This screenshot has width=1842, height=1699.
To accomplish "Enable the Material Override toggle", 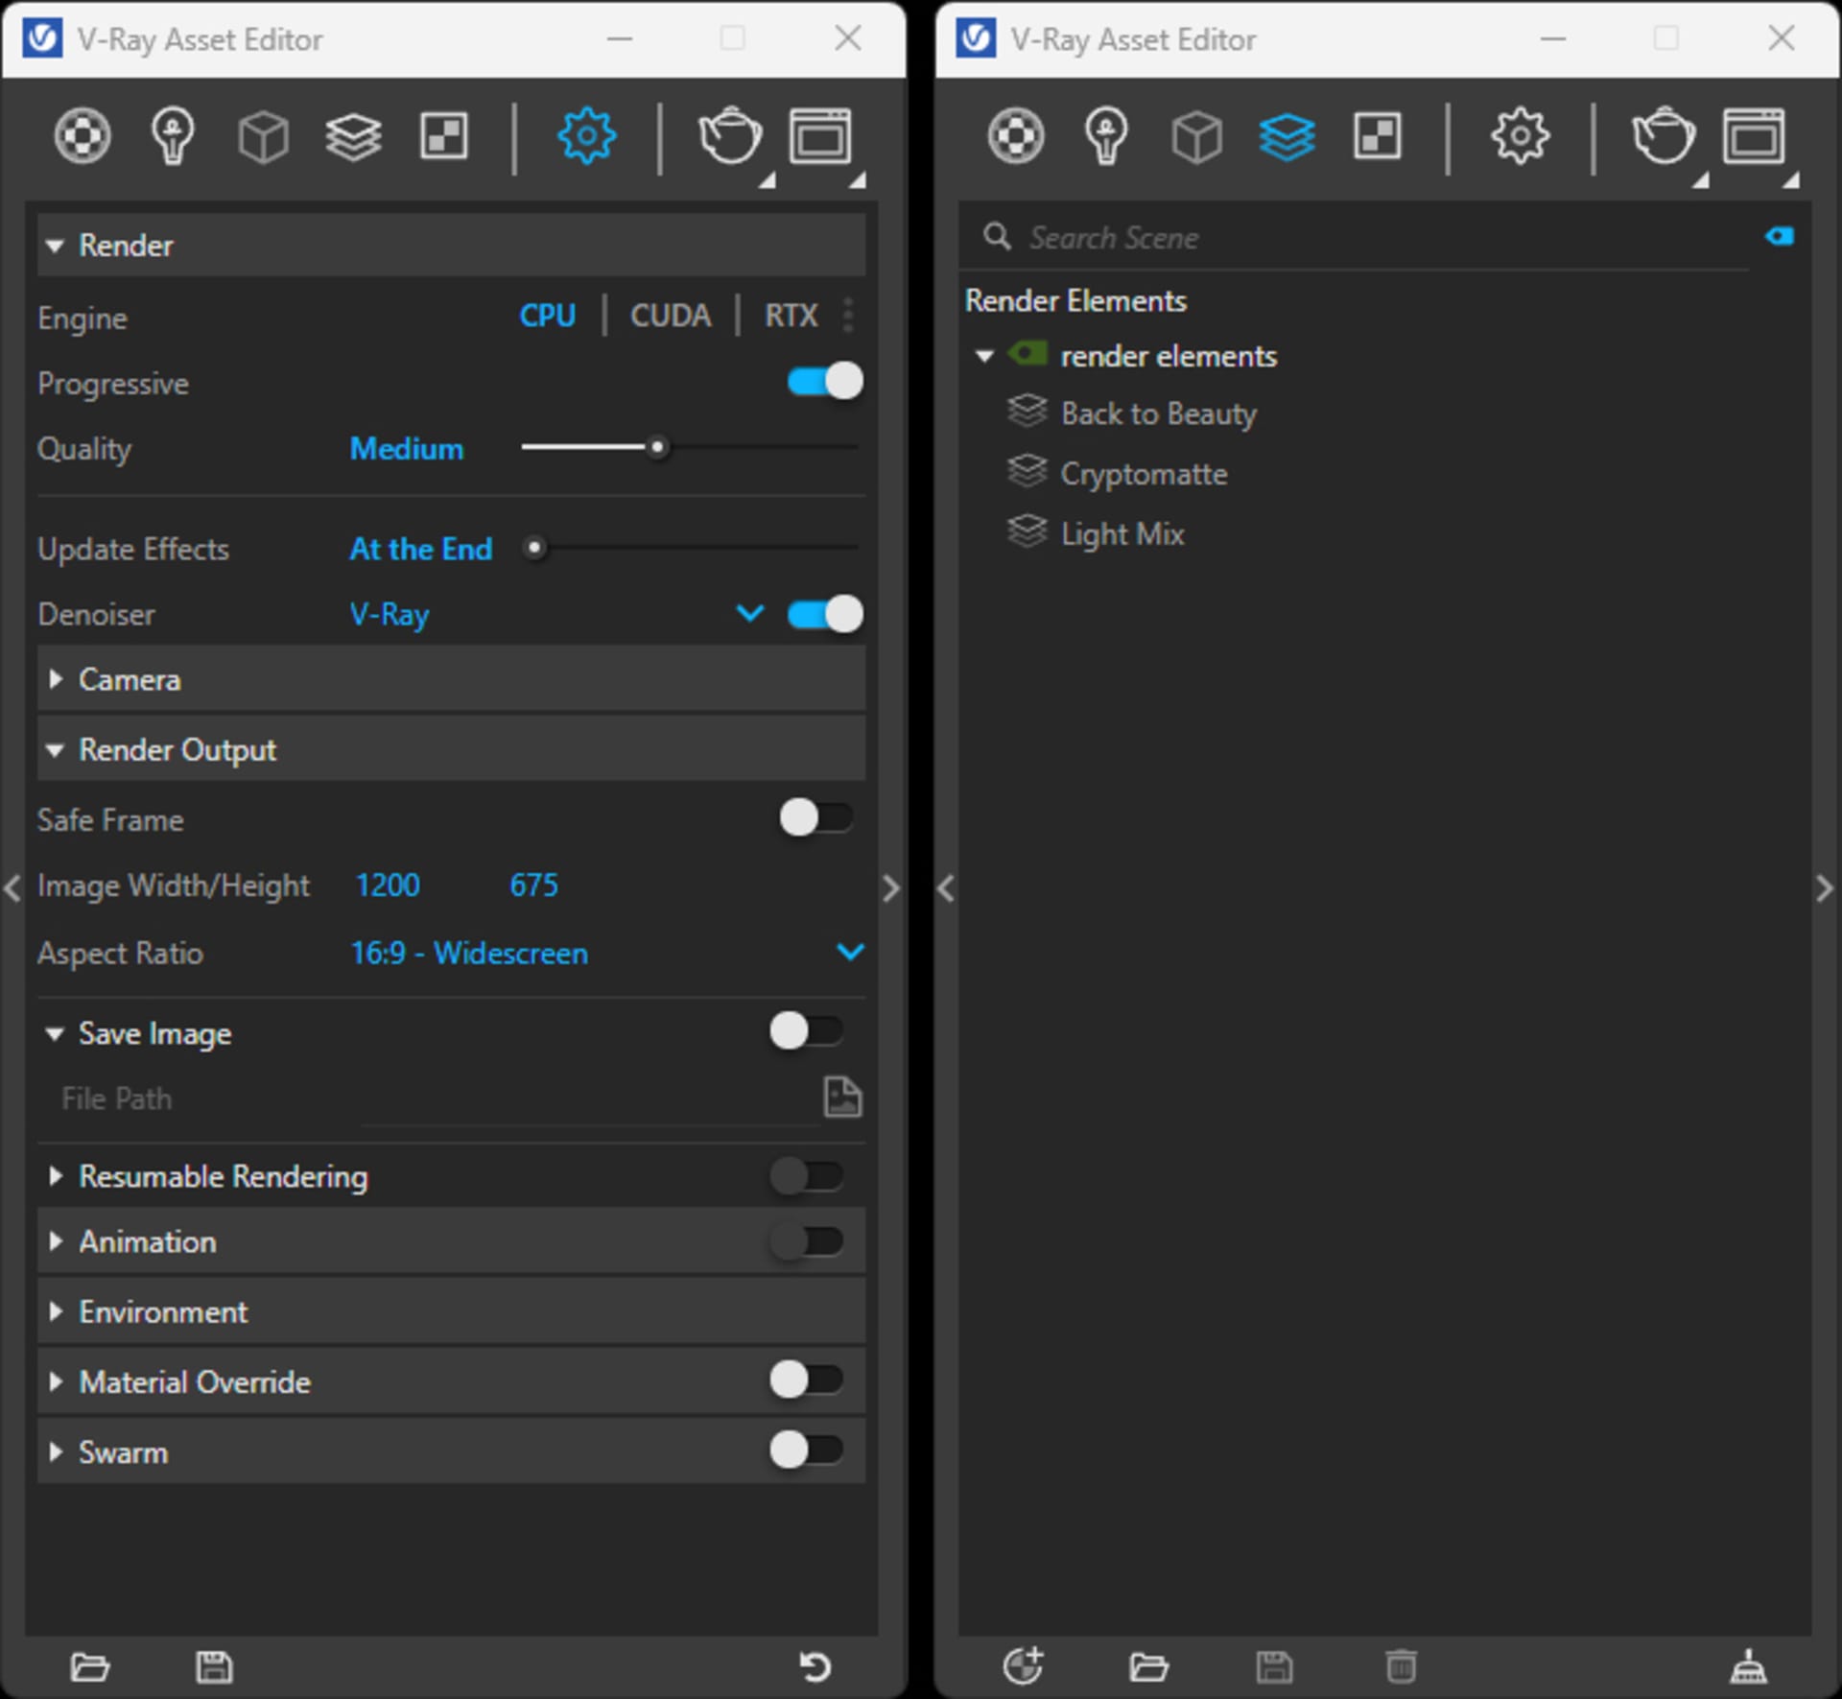I will pyautogui.click(x=807, y=1380).
